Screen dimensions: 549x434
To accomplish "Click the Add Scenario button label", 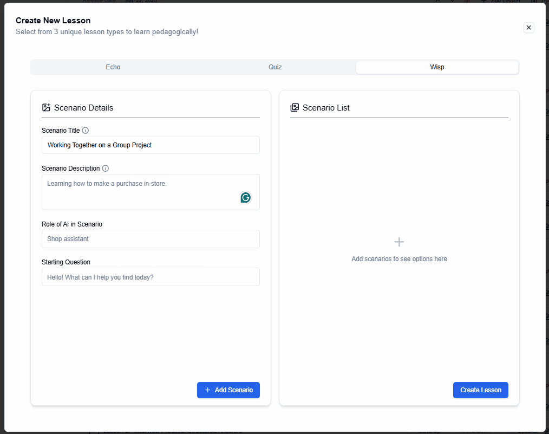I will point(233,390).
